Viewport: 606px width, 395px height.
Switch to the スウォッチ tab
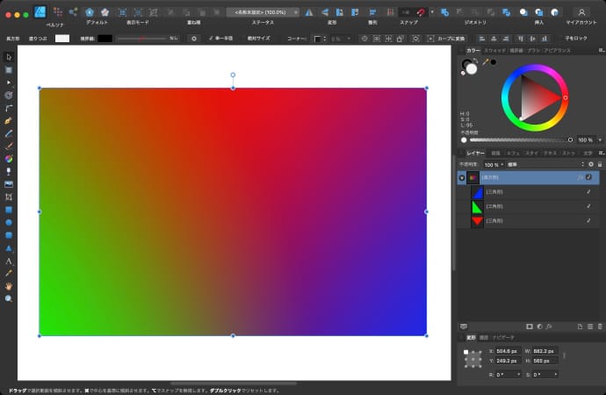[x=494, y=51]
